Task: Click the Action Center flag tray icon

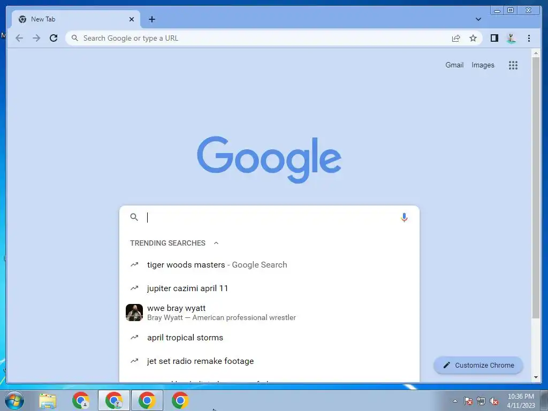Action: tap(468, 401)
